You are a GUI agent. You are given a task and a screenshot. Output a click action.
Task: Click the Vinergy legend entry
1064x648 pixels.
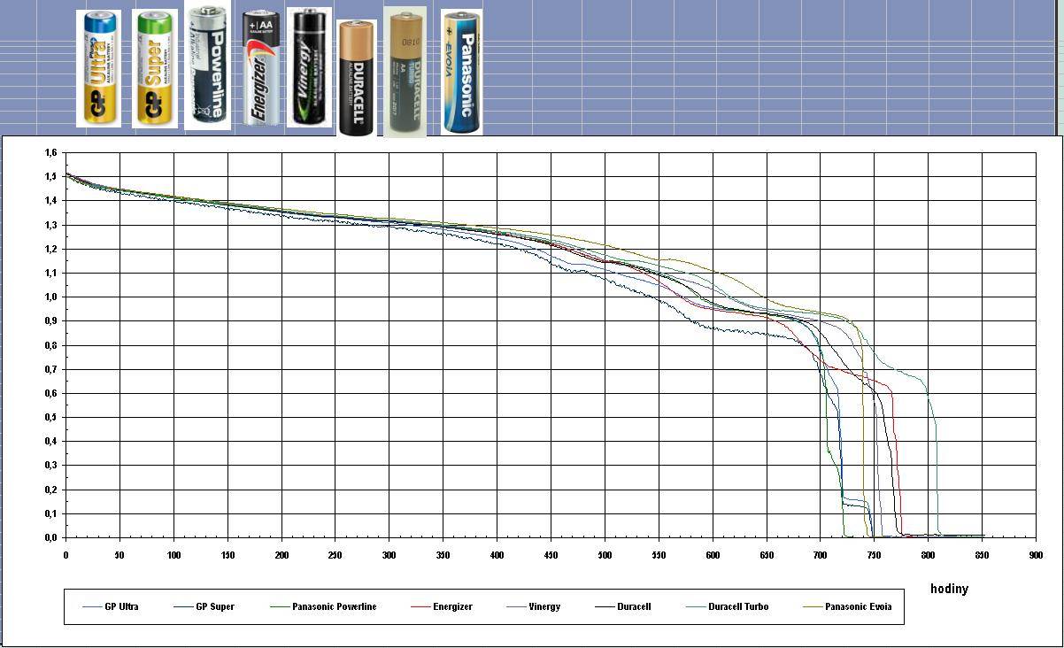(533, 607)
